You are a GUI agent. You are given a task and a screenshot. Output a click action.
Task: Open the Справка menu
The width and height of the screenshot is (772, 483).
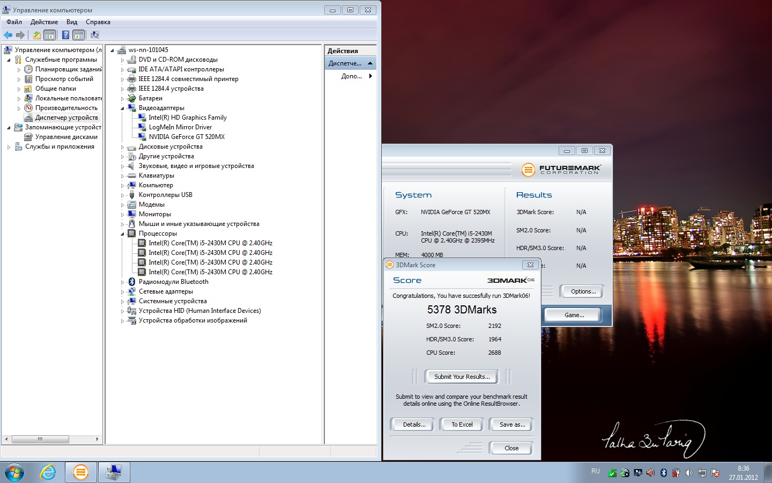pos(98,22)
